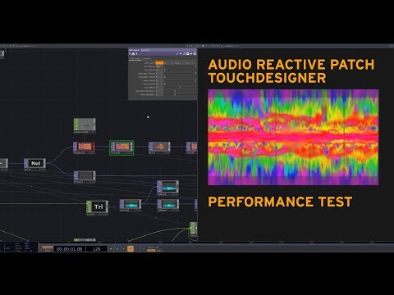Adjust the Saturation Multiplier slider

pos(181,91)
